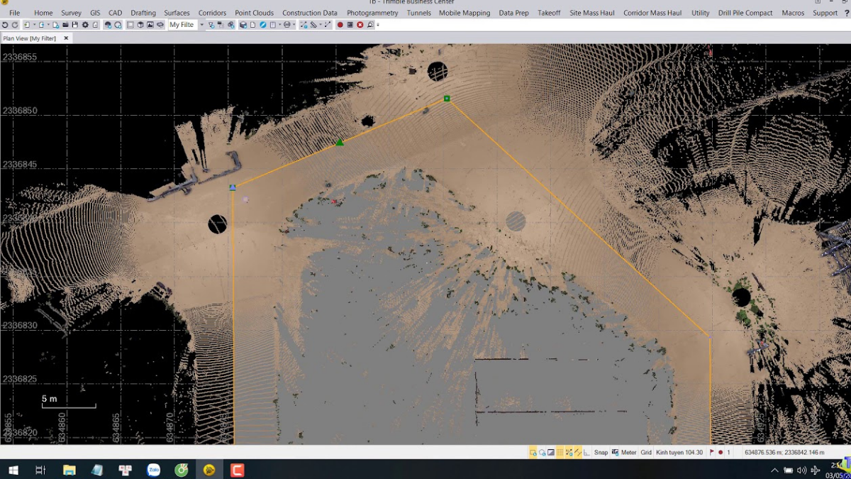
Task: Click the red flag icon in status bar
Action: pyautogui.click(x=712, y=452)
